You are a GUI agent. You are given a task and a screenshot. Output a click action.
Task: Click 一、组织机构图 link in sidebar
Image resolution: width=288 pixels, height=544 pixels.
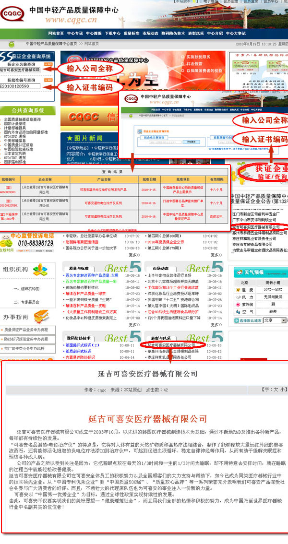coord(26,289)
